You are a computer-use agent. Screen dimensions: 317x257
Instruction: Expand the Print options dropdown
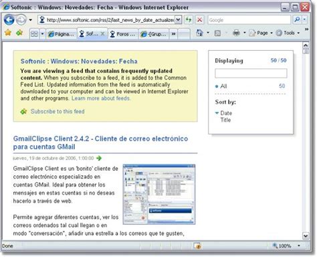click(x=244, y=33)
